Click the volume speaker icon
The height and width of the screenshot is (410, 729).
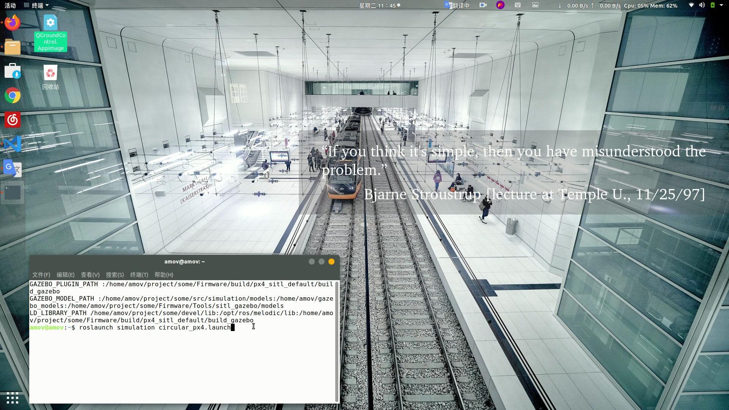point(702,5)
